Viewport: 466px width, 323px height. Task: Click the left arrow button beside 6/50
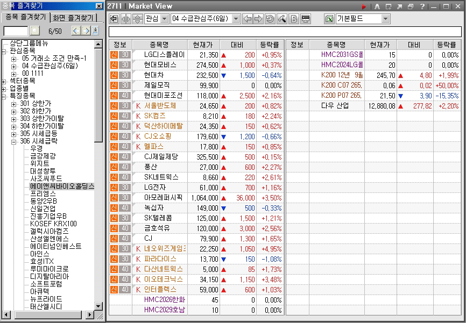(x=76, y=31)
